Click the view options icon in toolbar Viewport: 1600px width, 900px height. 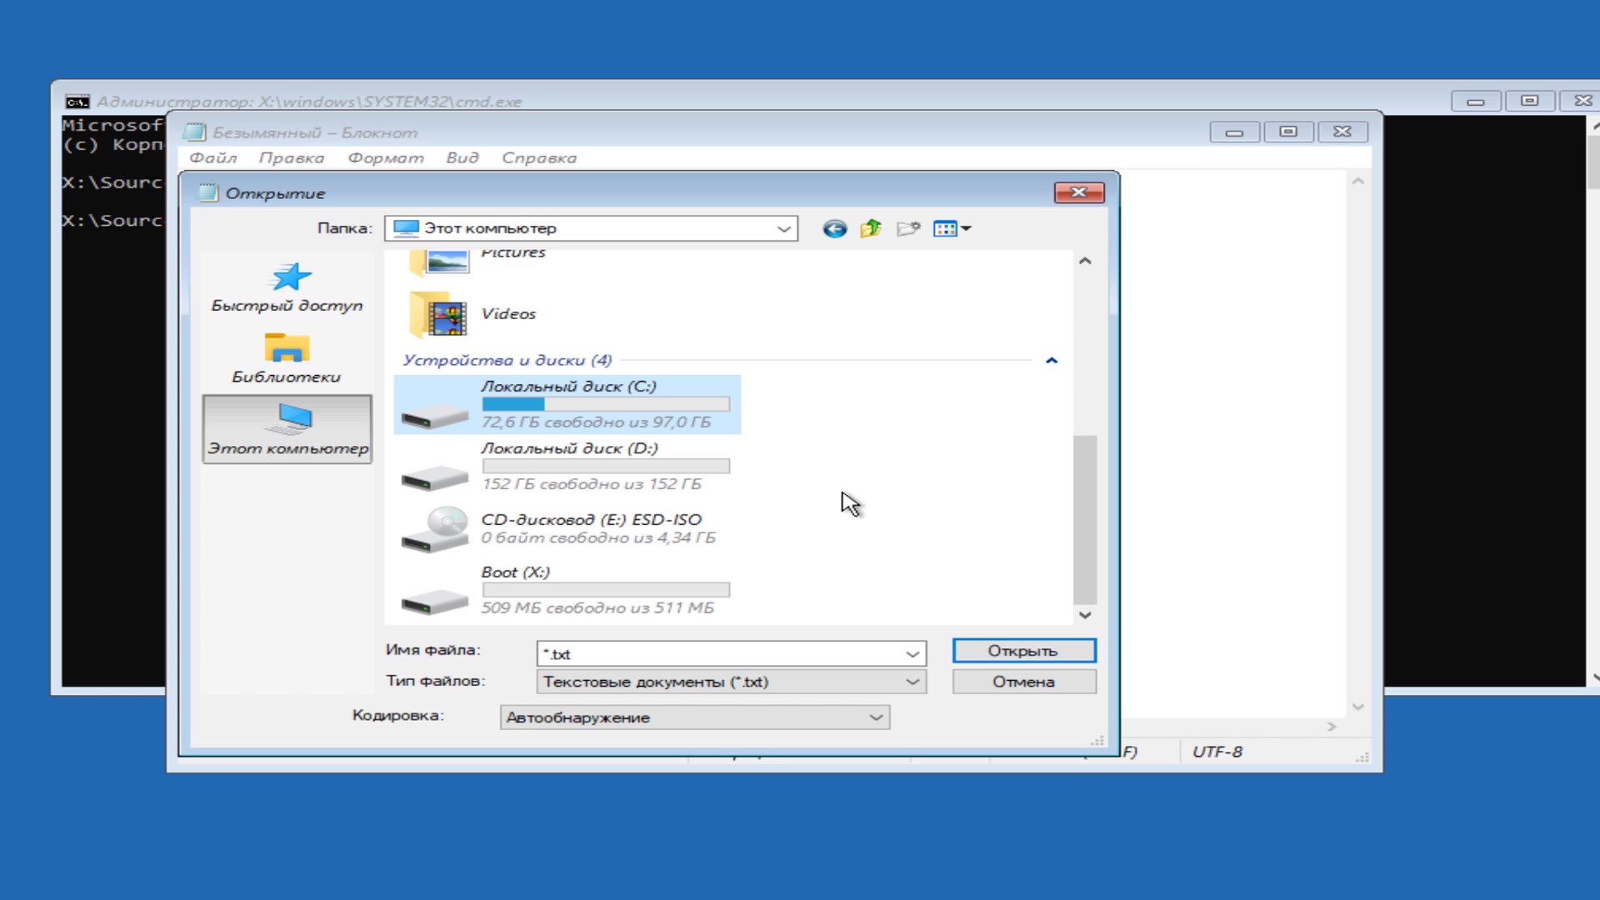951,228
